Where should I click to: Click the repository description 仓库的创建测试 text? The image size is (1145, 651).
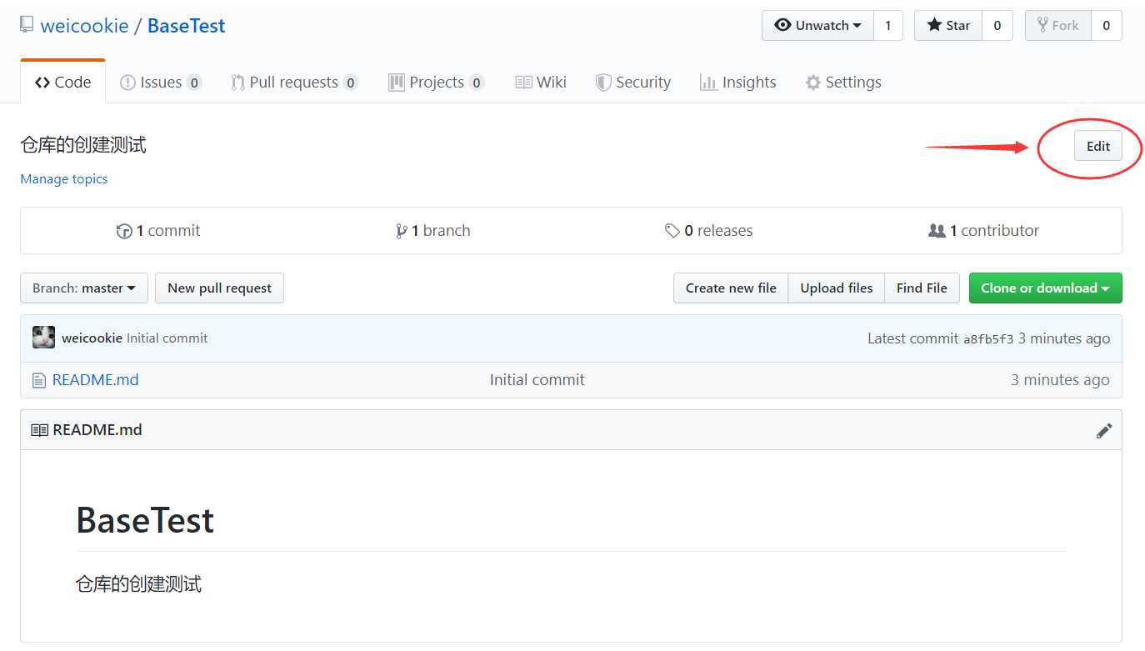click(x=83, y=145)
